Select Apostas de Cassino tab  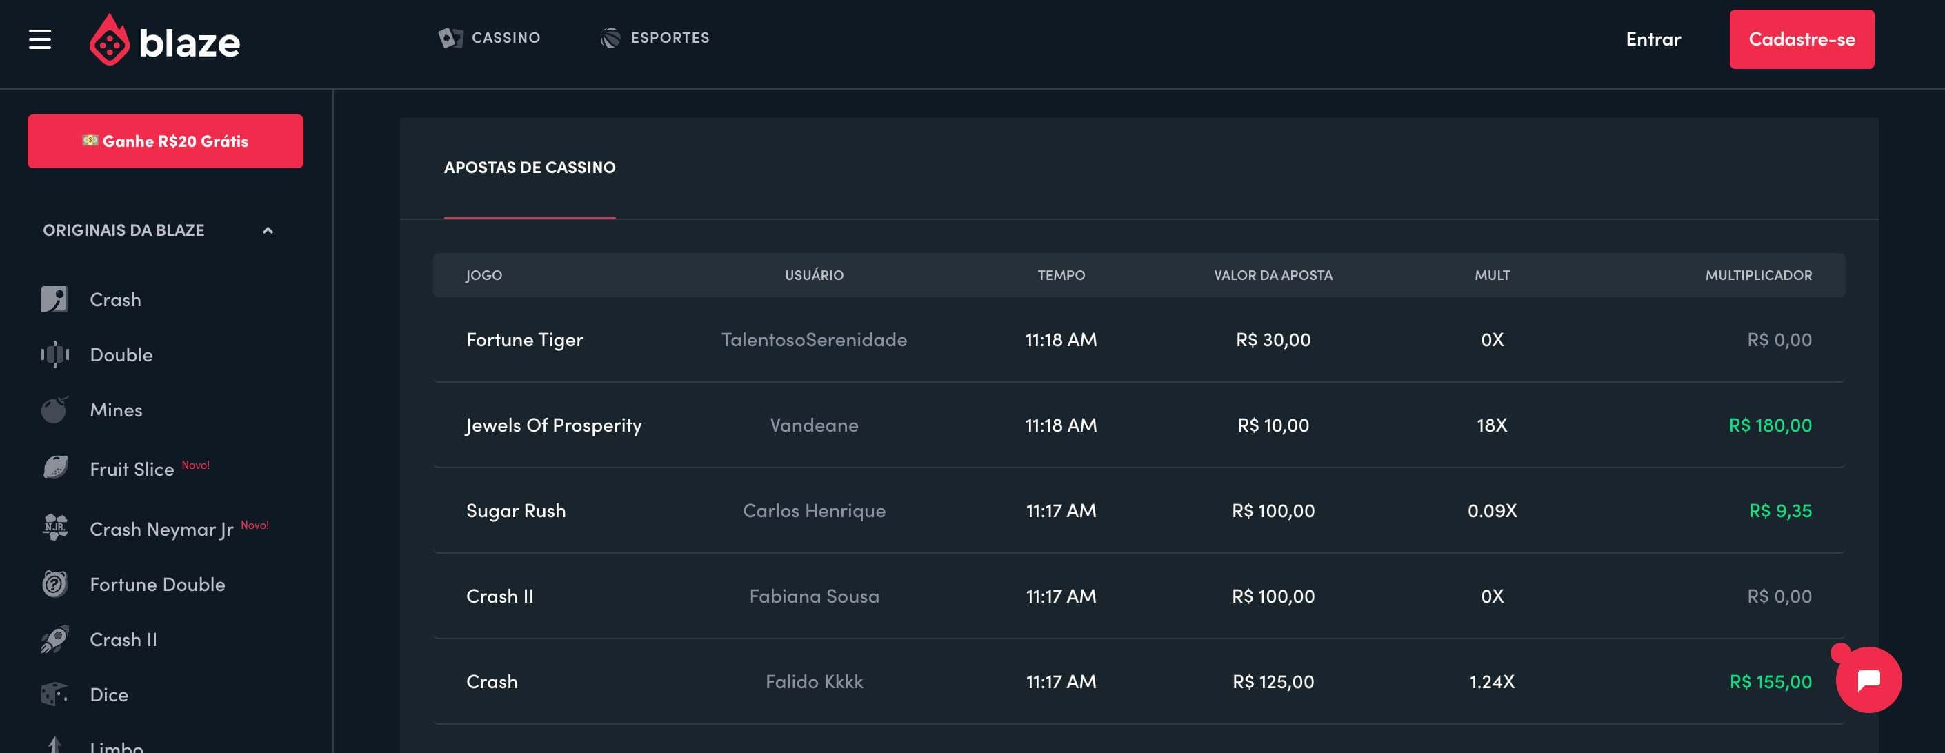(x=529, y=168)
